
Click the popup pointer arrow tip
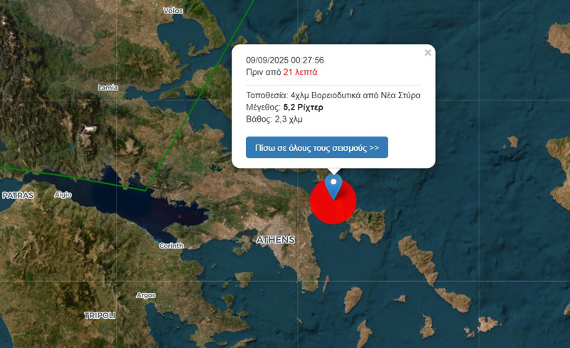[x=333, y=173]
